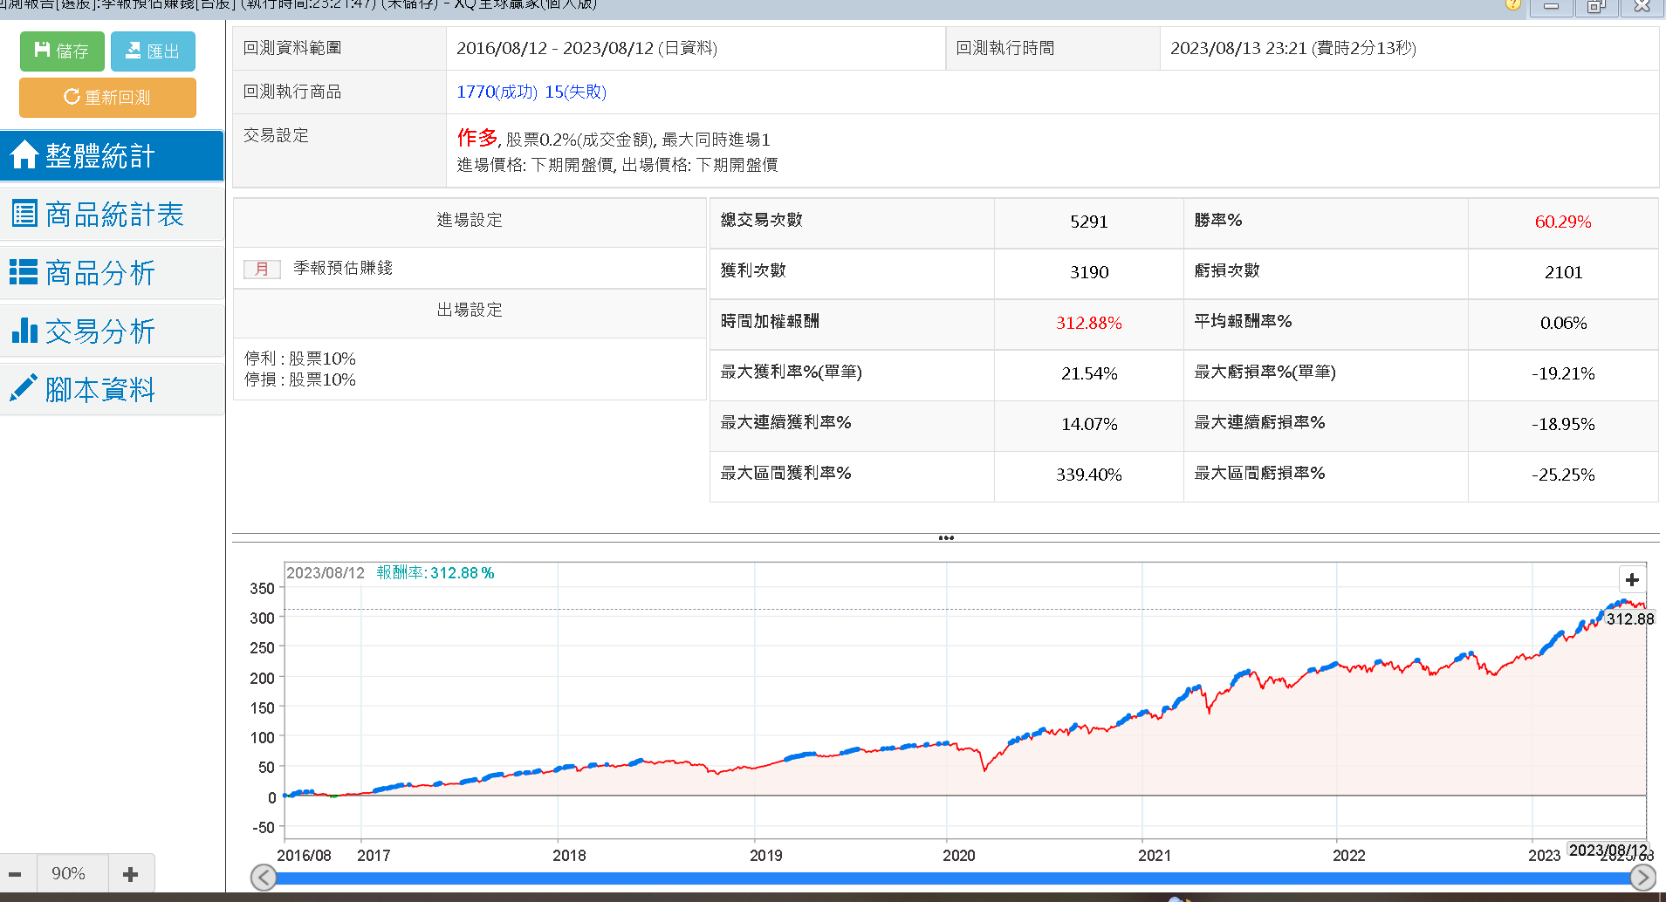1666x902 pixels.
Task: Expand the chart with the plus icon
Action: pos(1632,580)
